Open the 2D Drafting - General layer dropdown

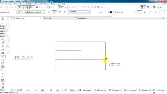(x=34, y=12)
